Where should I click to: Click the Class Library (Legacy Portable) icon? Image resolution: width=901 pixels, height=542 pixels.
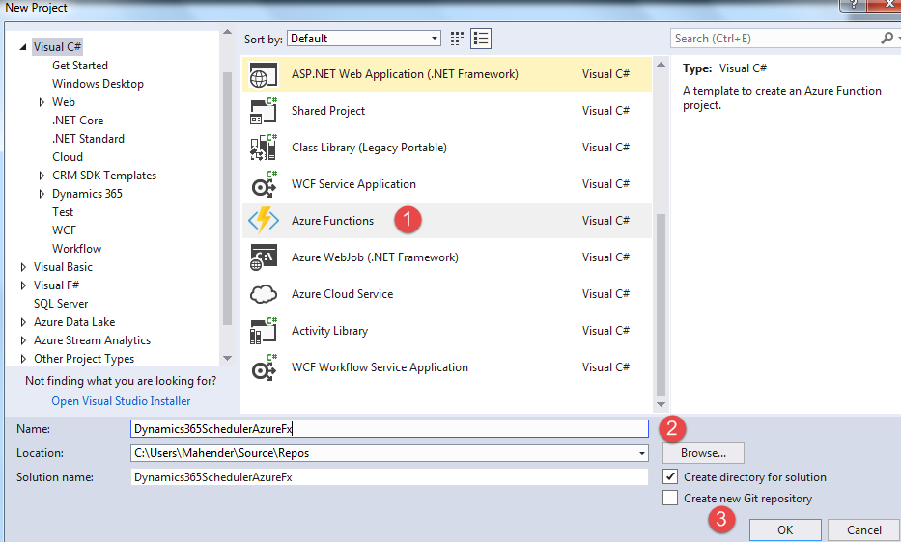(x=264, y=148)
